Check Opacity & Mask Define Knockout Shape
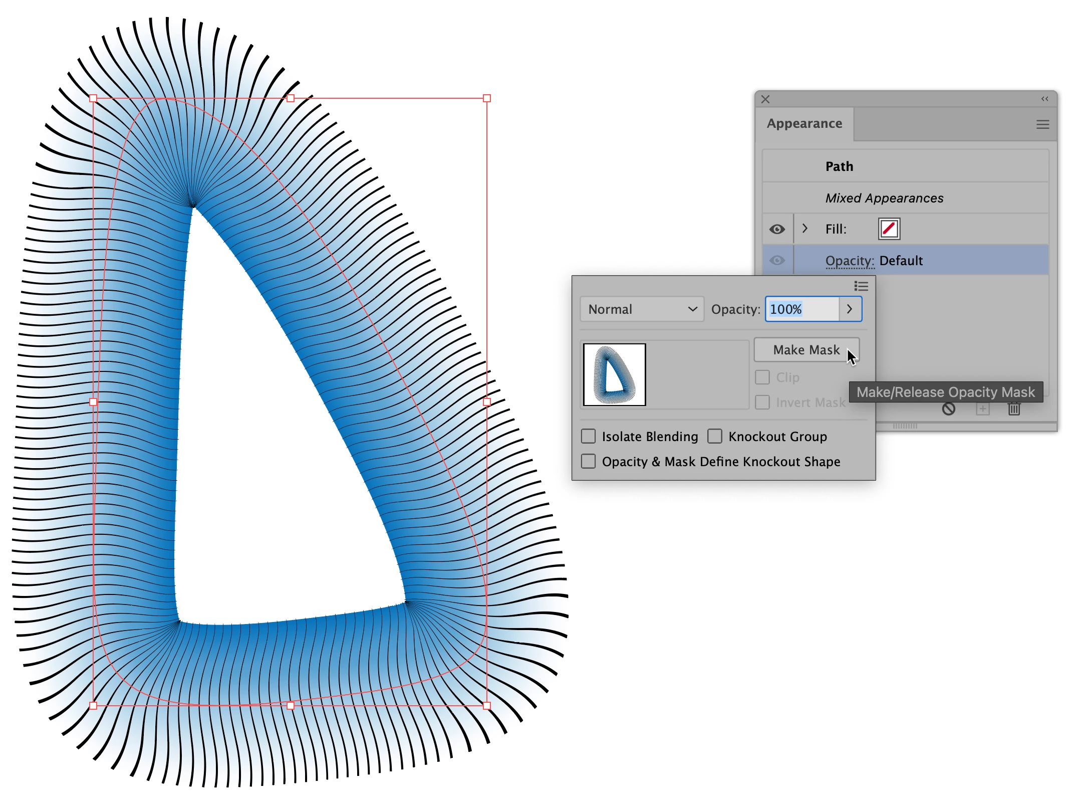This screenshot has width=1087, height=811. (x=589, y=461)
